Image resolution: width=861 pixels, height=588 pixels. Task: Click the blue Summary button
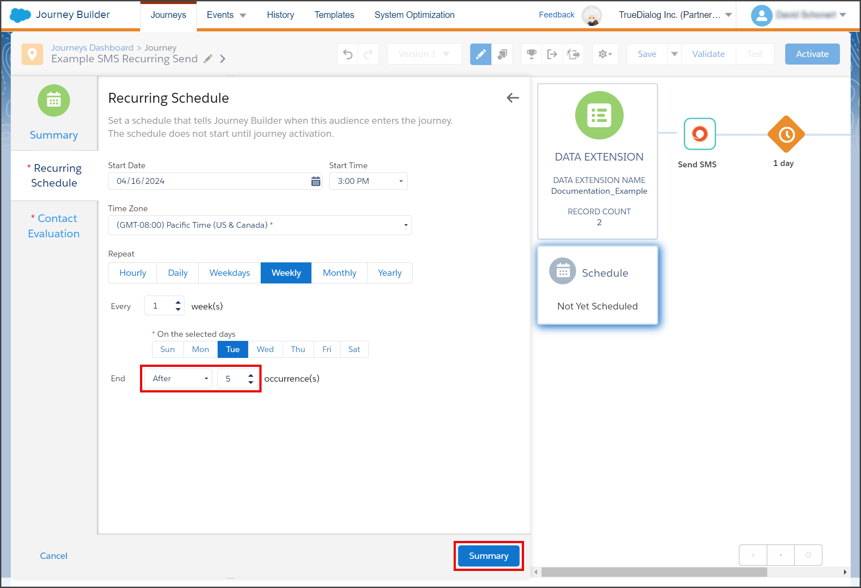tap(489, 556)
